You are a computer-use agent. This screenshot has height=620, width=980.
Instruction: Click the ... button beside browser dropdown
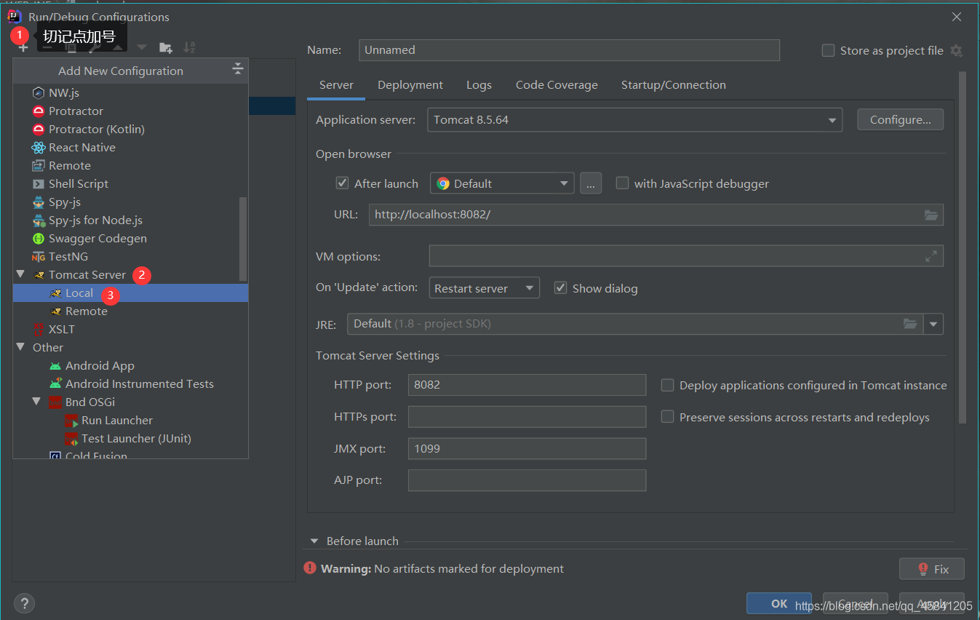click(591, 183)
